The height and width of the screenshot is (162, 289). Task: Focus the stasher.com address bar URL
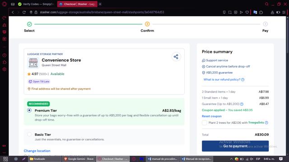click(x=102, y=12)
